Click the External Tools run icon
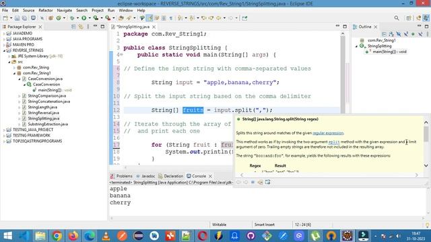 click(108, 18)
